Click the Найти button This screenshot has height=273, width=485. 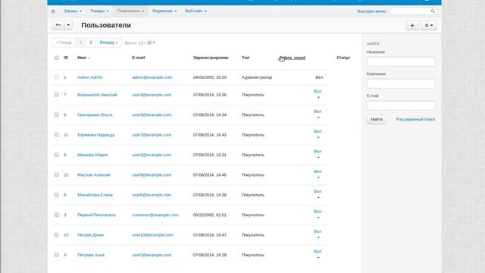(377, 119)
